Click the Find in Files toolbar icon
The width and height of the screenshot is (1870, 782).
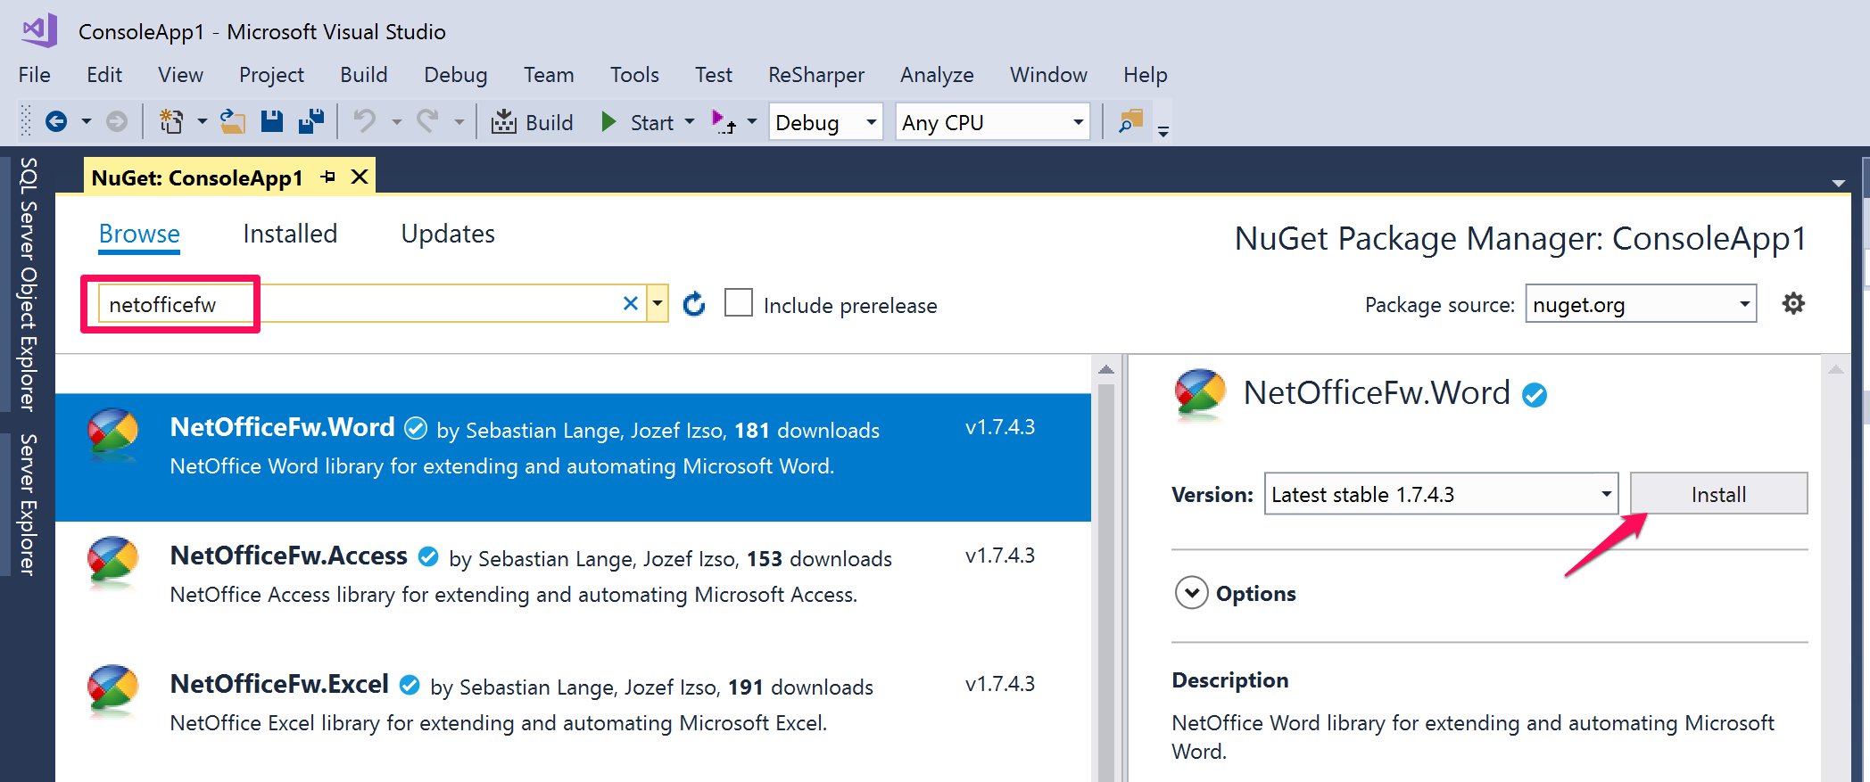[1130, 121]
